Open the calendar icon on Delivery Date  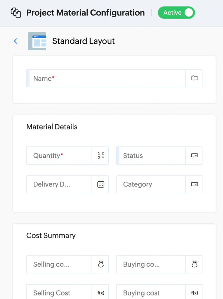click(x=101, y=184)
